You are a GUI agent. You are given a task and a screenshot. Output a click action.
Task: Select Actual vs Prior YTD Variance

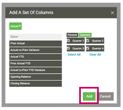(x=36, y=70)
